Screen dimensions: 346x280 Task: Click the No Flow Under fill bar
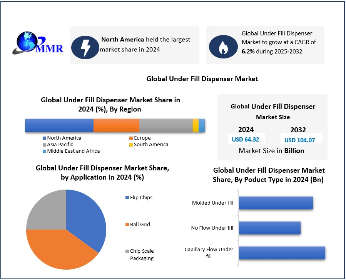tap(269, 228)
